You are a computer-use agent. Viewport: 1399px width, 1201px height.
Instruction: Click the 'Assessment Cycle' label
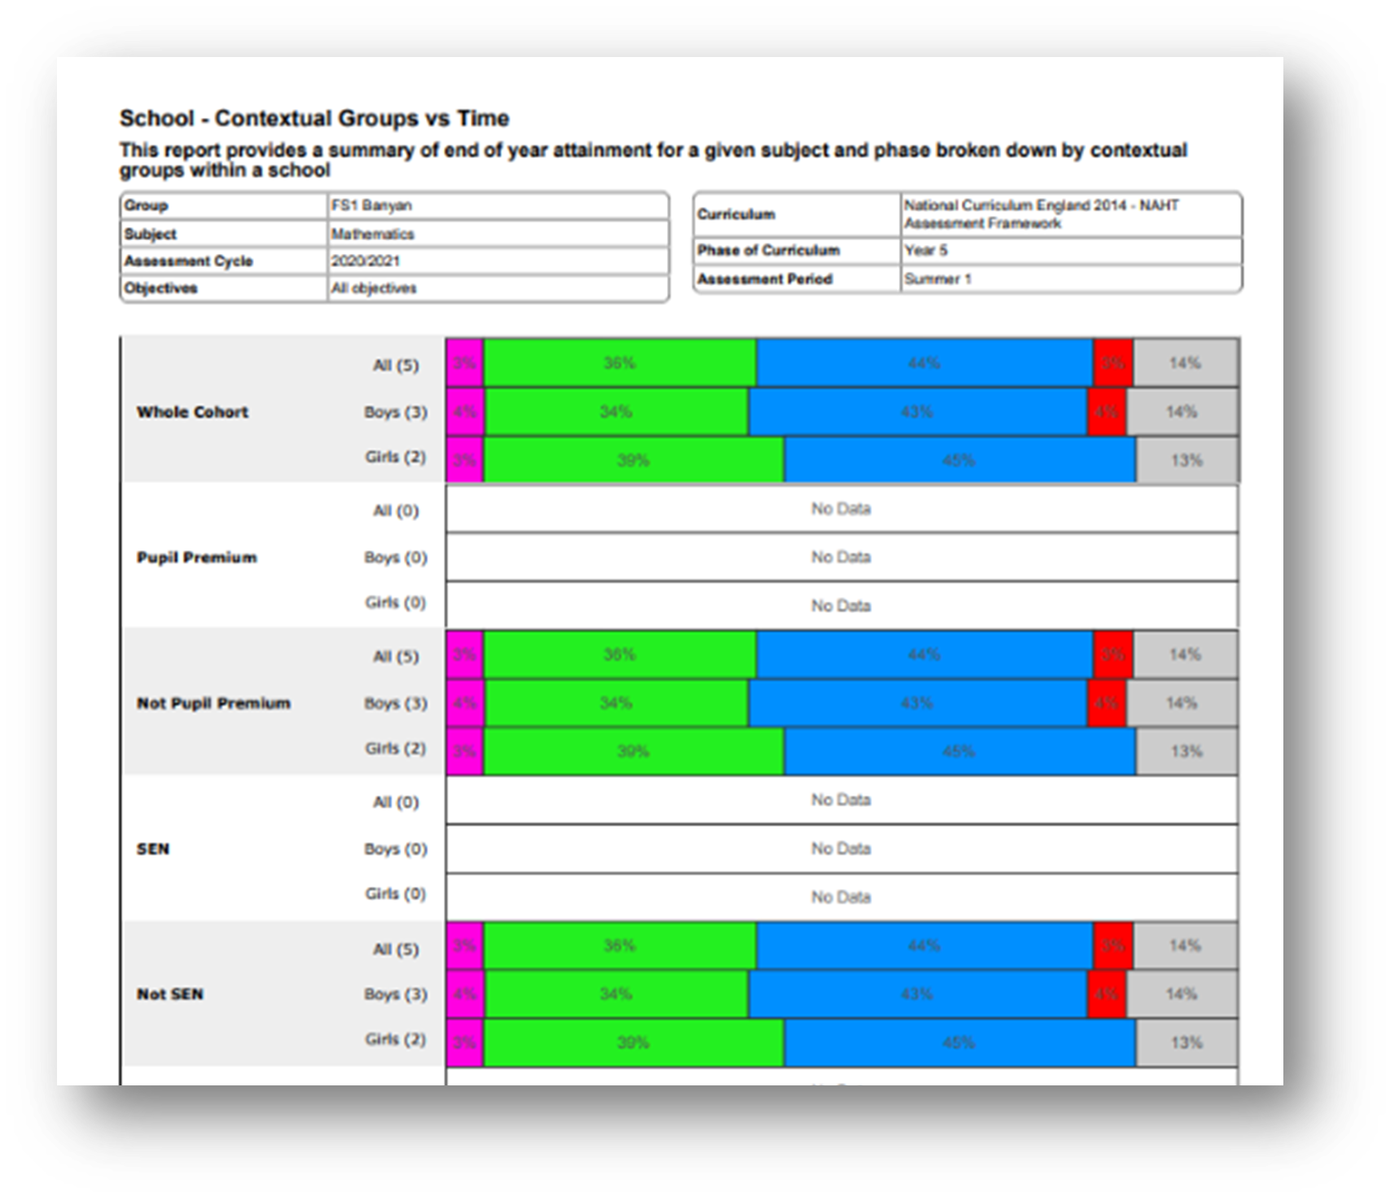tap(189, 261)
